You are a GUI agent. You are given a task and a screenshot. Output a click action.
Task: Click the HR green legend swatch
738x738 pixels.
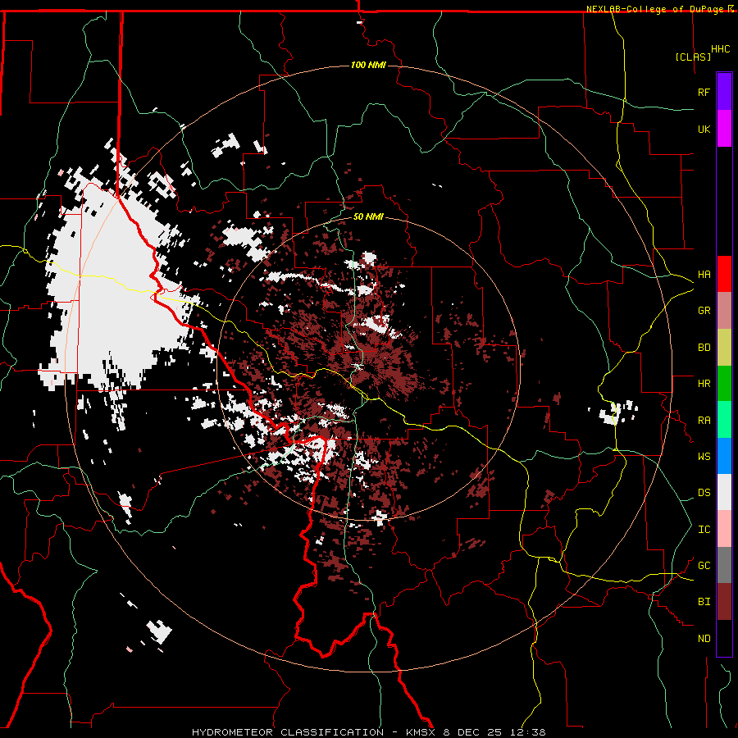click(724, 383)
